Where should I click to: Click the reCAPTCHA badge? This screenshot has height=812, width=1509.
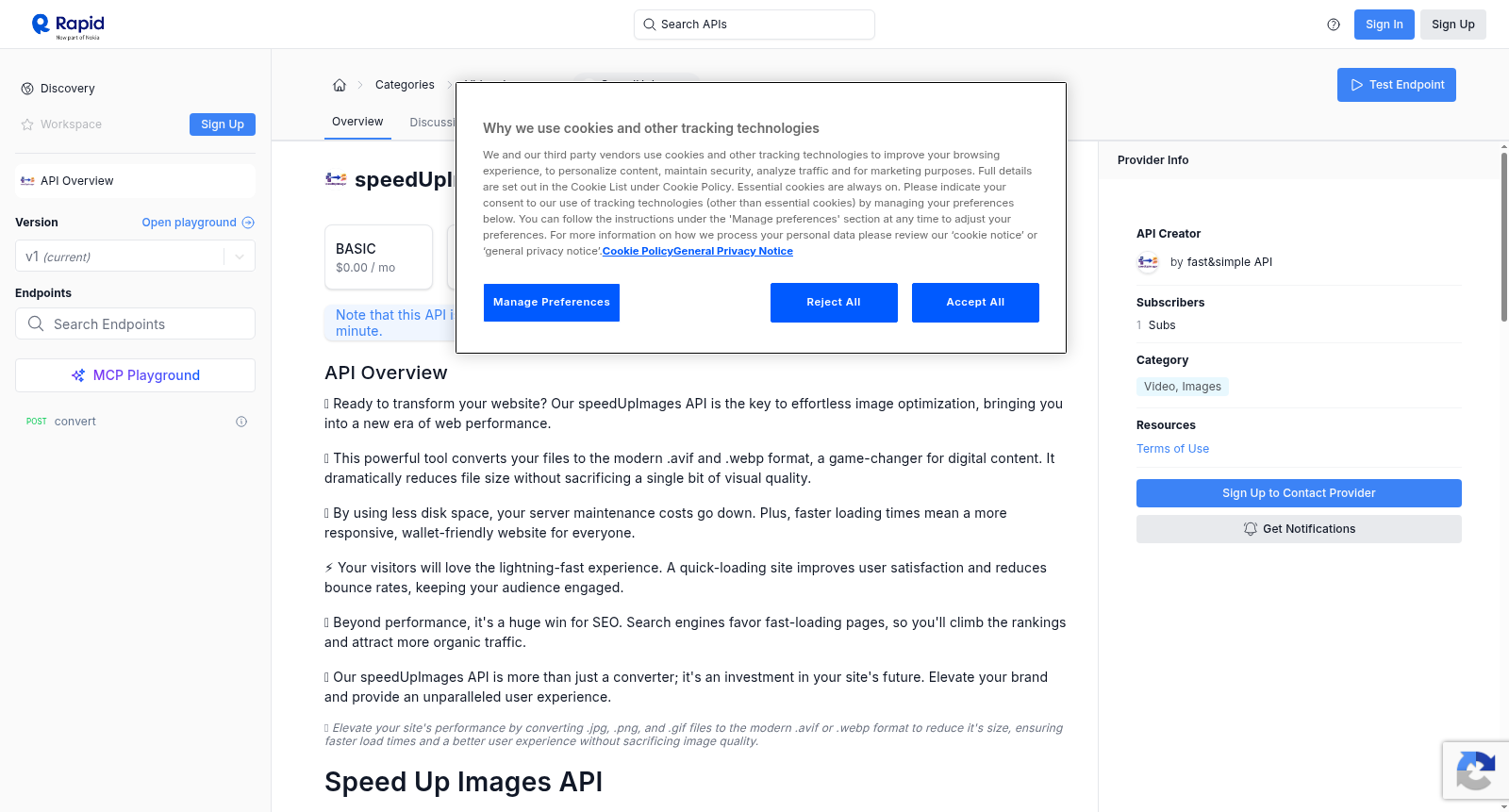click(1475, 771)
